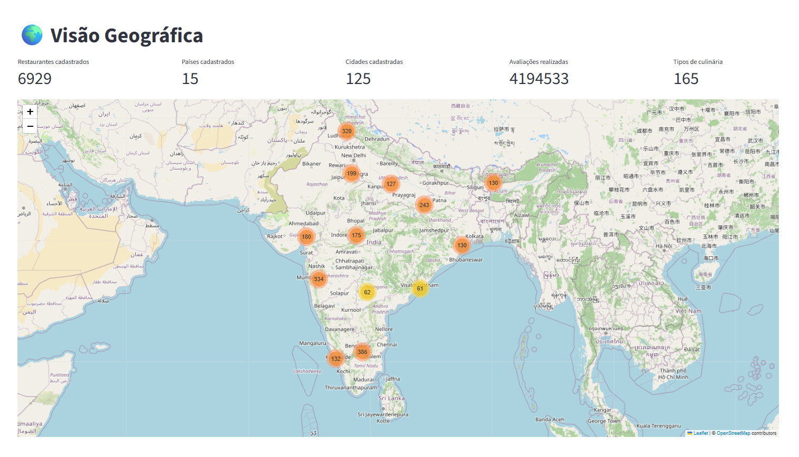Image resolution: width=799 pixels, height=457 pixels.
Task: Zoom in the map with plus button
Action: click(30, 111)
